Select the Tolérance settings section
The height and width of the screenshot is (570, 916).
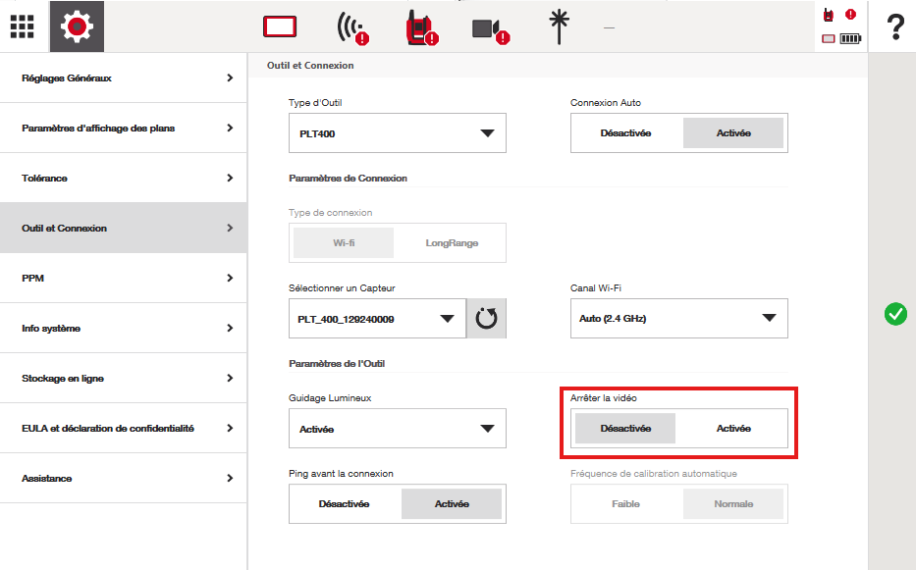[123, 179]
